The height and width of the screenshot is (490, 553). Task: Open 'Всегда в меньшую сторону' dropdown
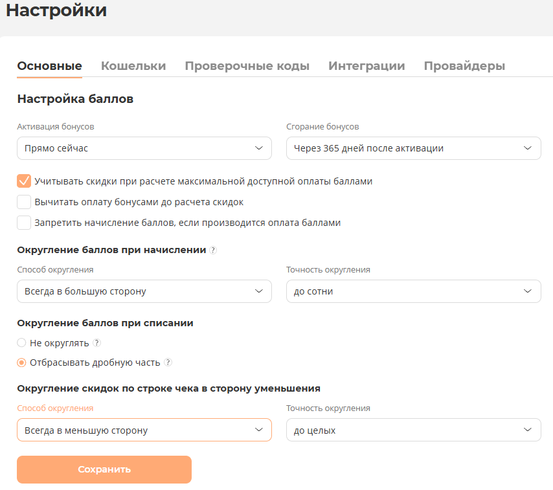[x=144, y=430]
